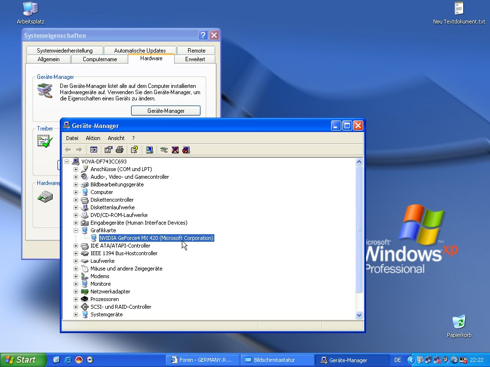The height and width of the screenshot is (367, 490).
Task: Open device Properties via the toolbar icon
Action: point(108,150)
